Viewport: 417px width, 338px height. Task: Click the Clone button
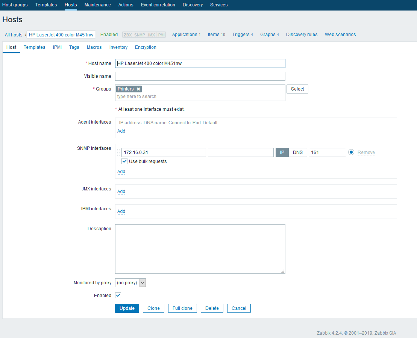[153, 308]
